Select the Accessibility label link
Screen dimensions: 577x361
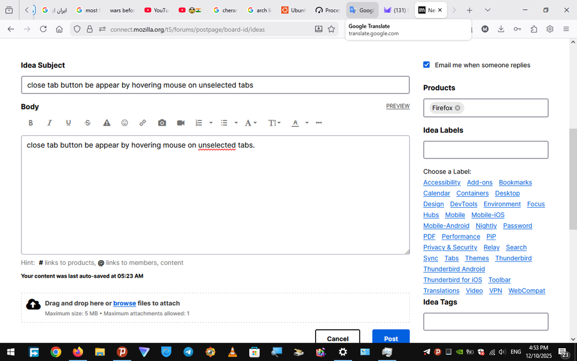442,182
